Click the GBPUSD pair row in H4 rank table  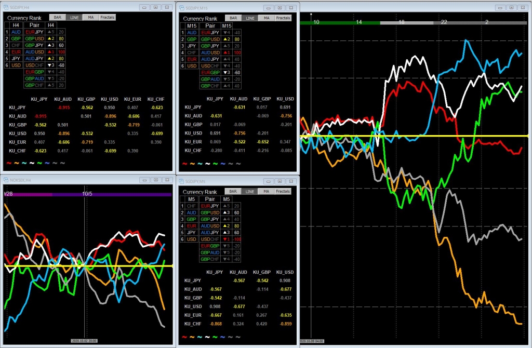click(x=34, y=38)
